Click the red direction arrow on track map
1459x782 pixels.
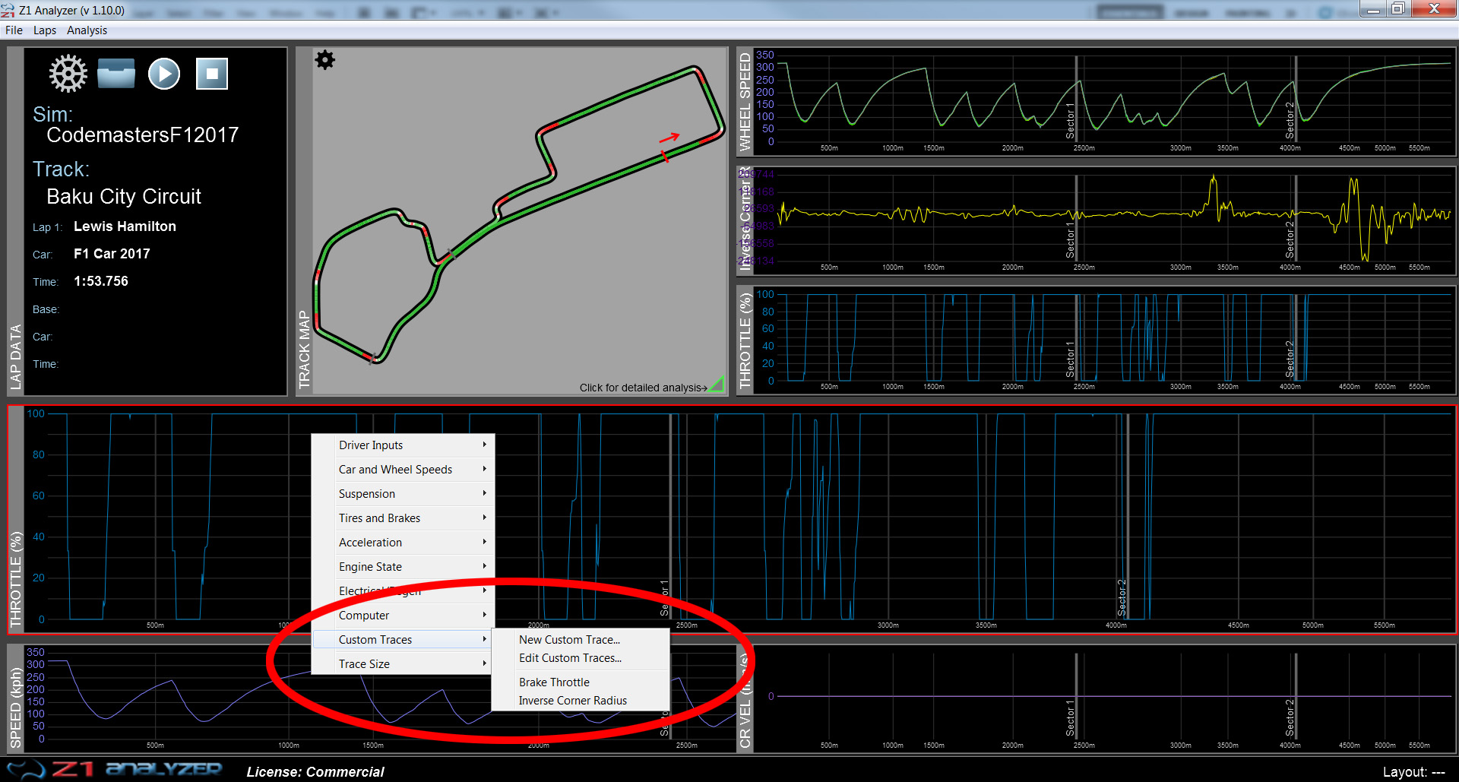(669, 138)
